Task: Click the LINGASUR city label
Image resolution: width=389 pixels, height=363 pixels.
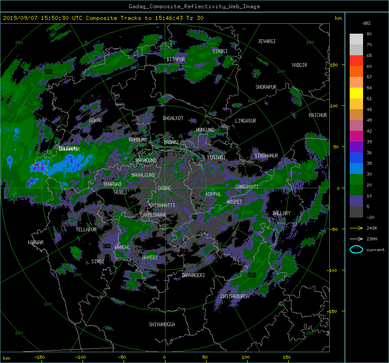Action: tap(246, 121)
